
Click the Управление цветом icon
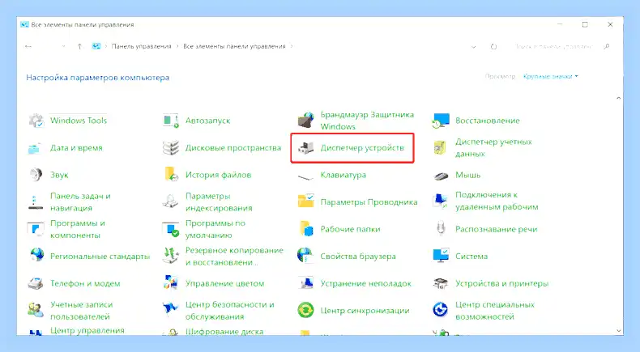pyautogui.click(x=171, y=283)
